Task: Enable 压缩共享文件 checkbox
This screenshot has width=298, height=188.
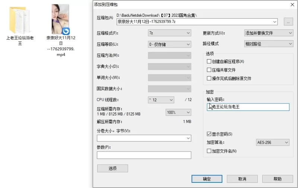Action: click(x=209, y=70)
